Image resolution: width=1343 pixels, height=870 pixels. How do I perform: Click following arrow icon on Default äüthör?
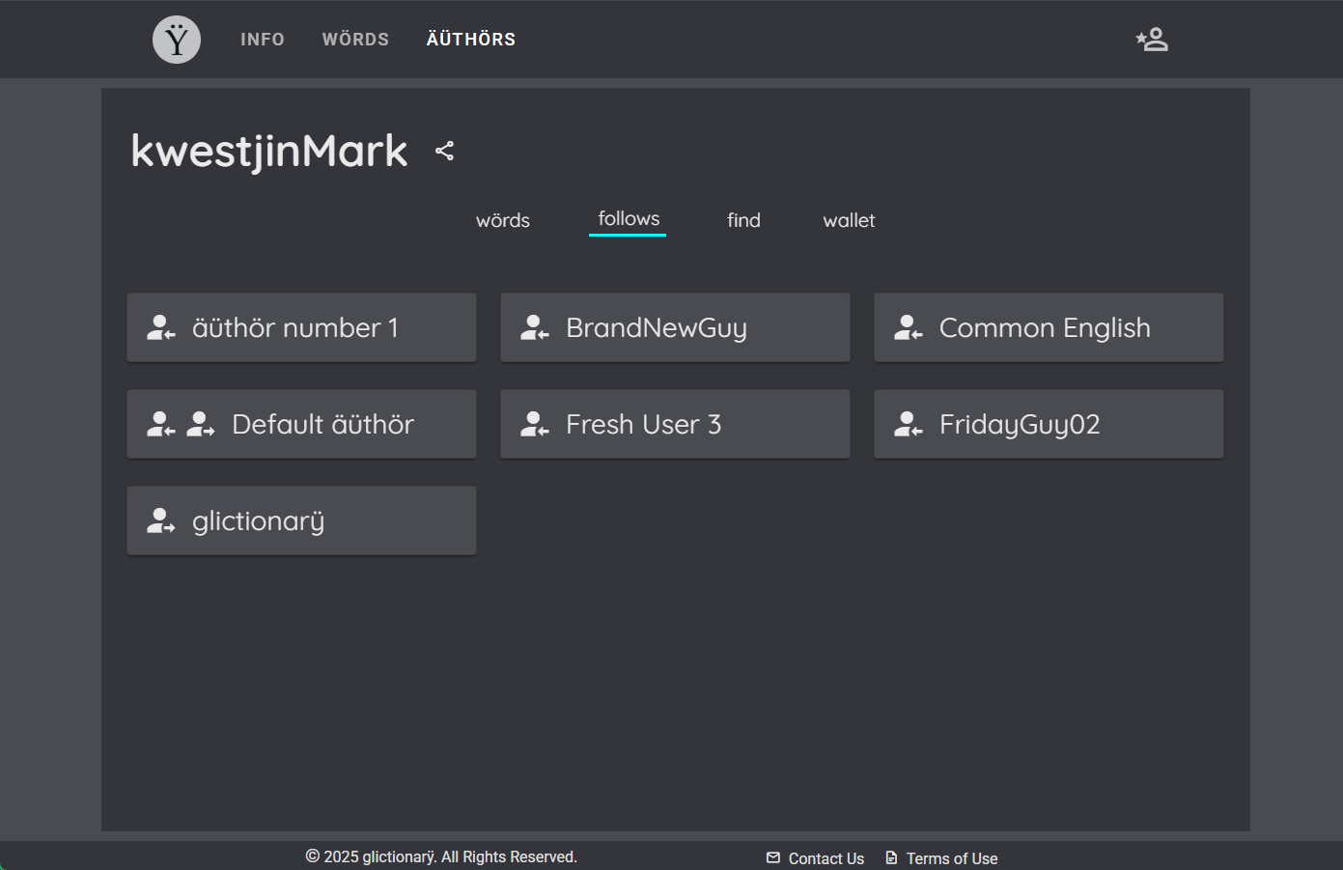201,425
